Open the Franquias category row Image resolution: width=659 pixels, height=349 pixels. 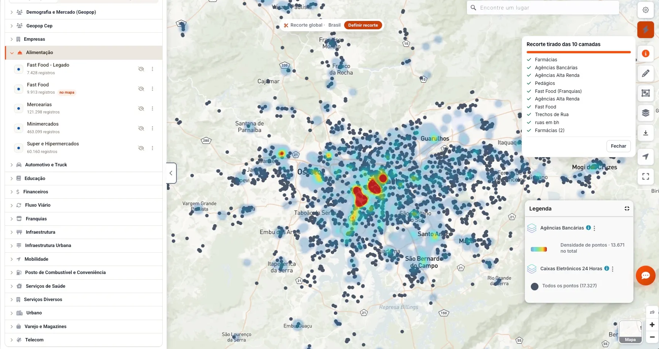84,219
